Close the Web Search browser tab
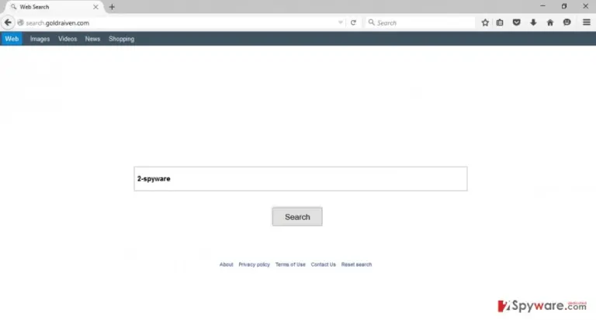The width and height of the screenshot is (596, 320). click(x=95, y=7)
